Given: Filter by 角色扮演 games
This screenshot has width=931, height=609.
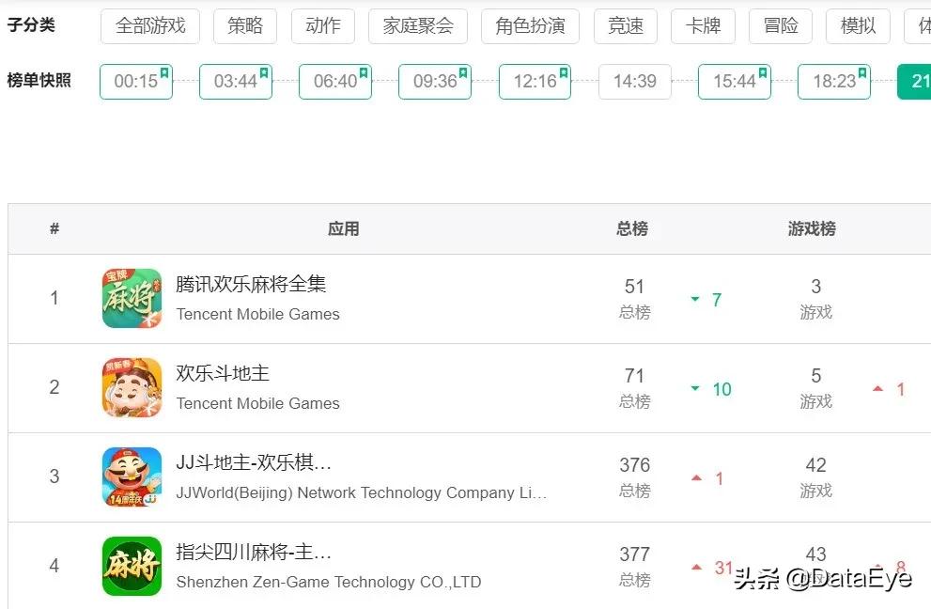Looking at the screenshot, I should (530, 26).
